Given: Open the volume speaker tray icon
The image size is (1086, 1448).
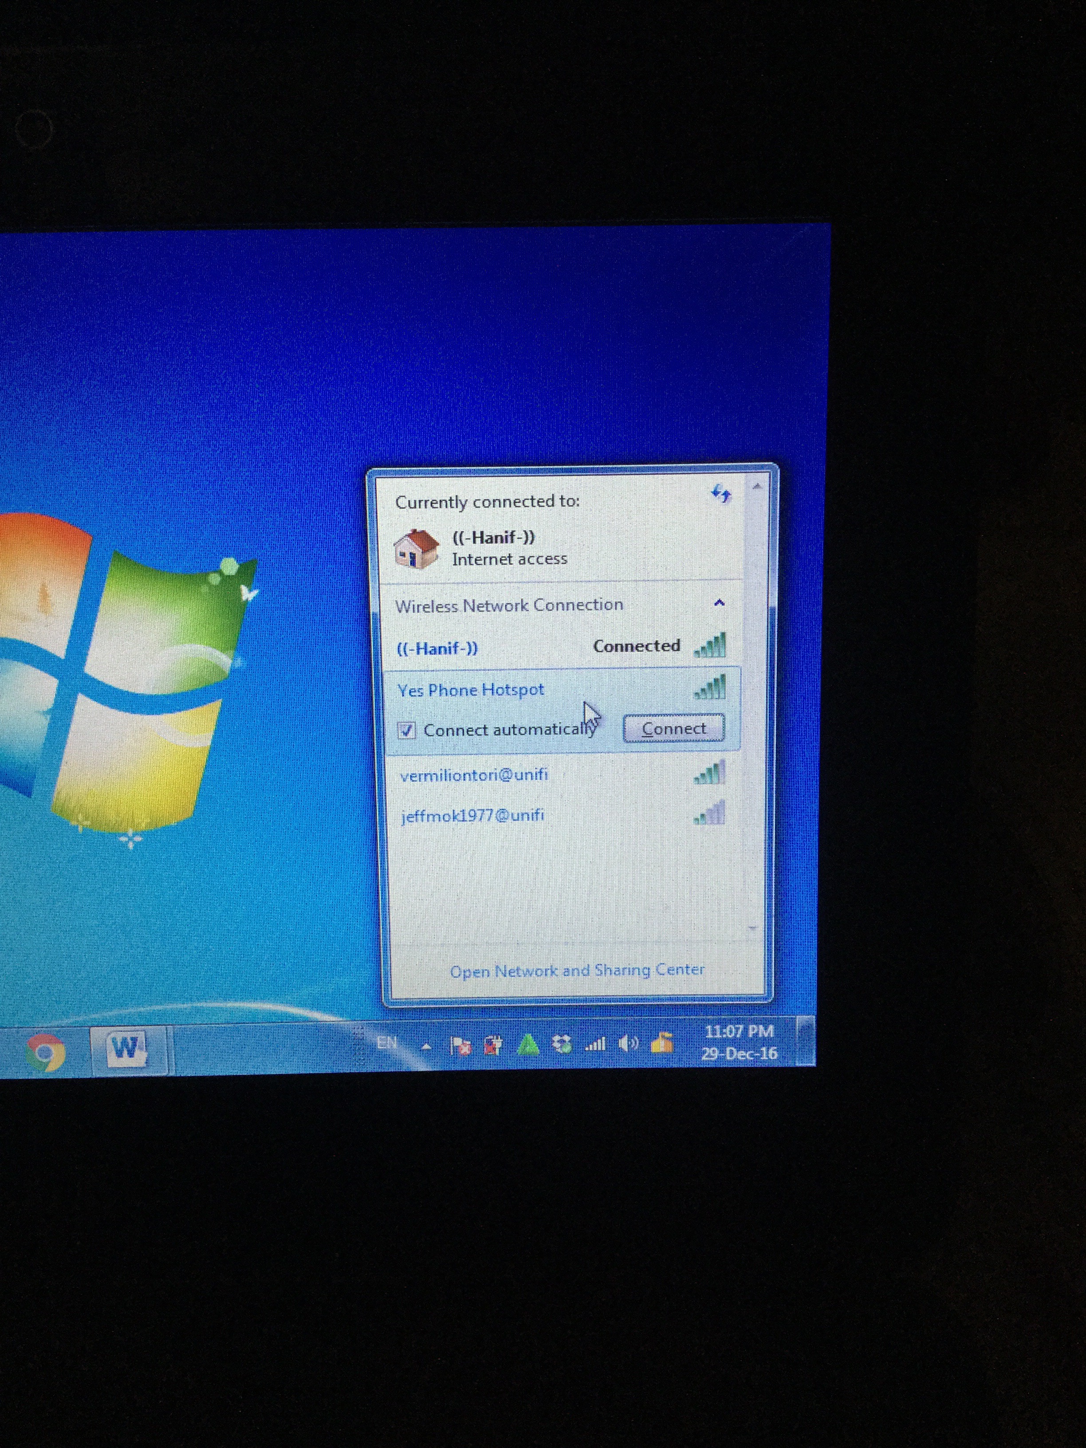Looking at the screenshot, I should tap(628, 1043).
